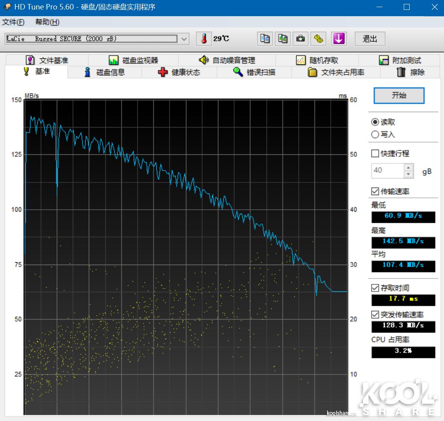The width and height of the screenshot is (444, 421).
Task: Start the benchmark with 开始 button
Action: (x=399, y=96)
